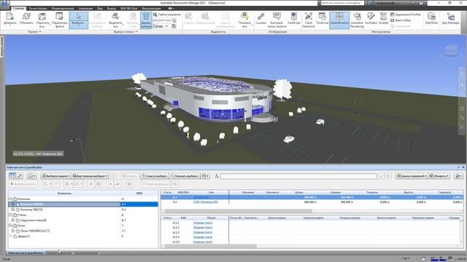Image resolution: width=467 pixels, height=262 pixels.
Task: Click the Элементы column header
Action: coord(64,193)
